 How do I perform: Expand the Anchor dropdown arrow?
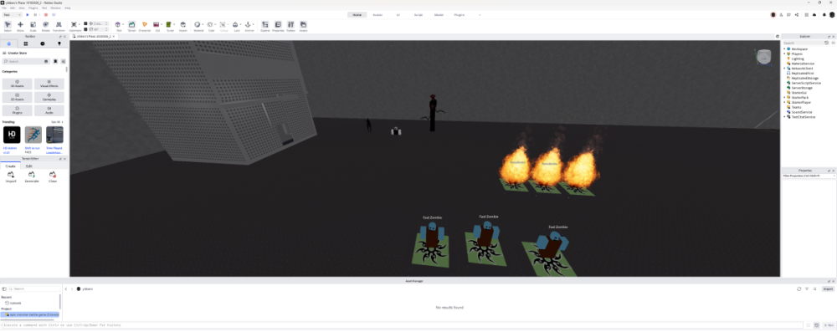point(253,24)
